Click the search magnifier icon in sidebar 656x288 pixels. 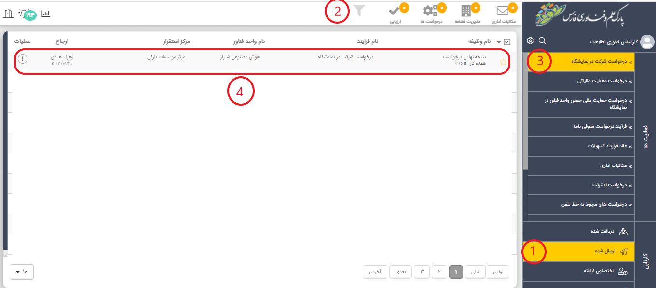(542, 41)
